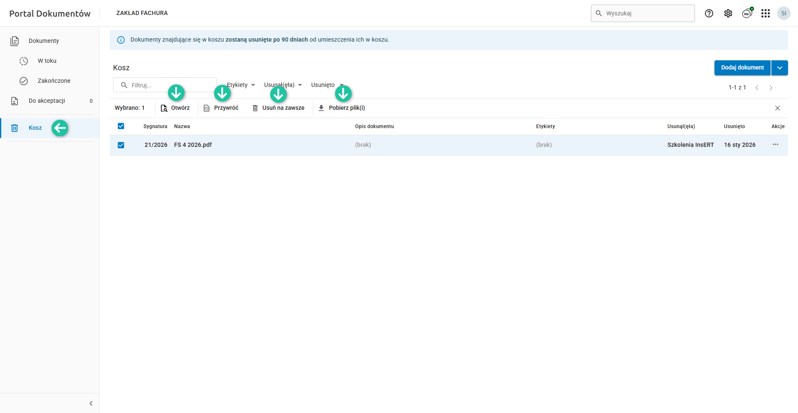
Task: Click the SI user avatar
Action: 783,13
